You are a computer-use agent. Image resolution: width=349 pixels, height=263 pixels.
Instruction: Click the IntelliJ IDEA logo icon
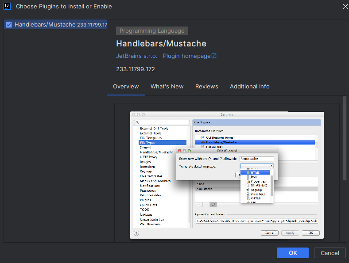point(7,6)
